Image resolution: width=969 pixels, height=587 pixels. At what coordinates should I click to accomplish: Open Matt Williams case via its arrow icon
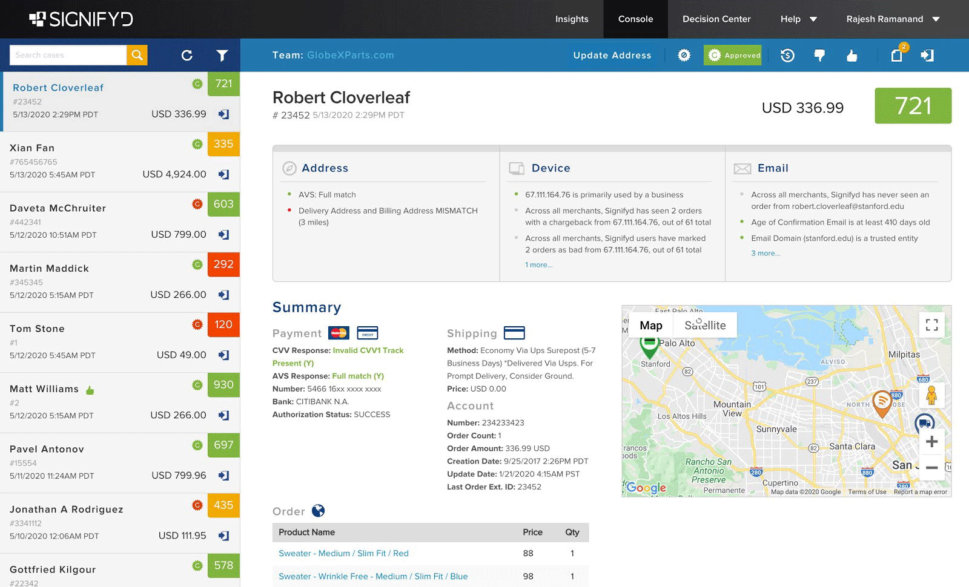tap(223, 415)
